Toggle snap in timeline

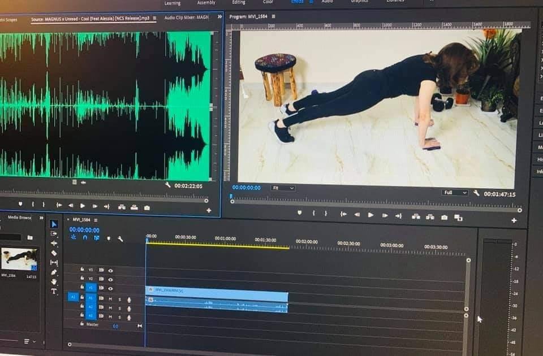[x=85, y=238]
